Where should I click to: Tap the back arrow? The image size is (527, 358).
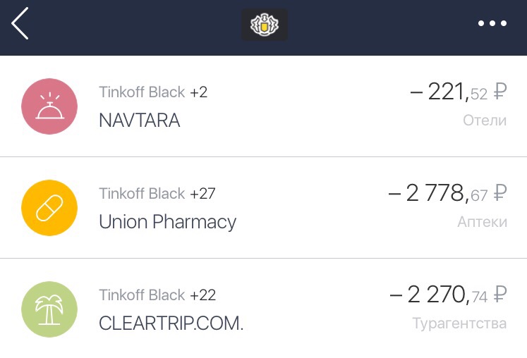click(20, 24)
